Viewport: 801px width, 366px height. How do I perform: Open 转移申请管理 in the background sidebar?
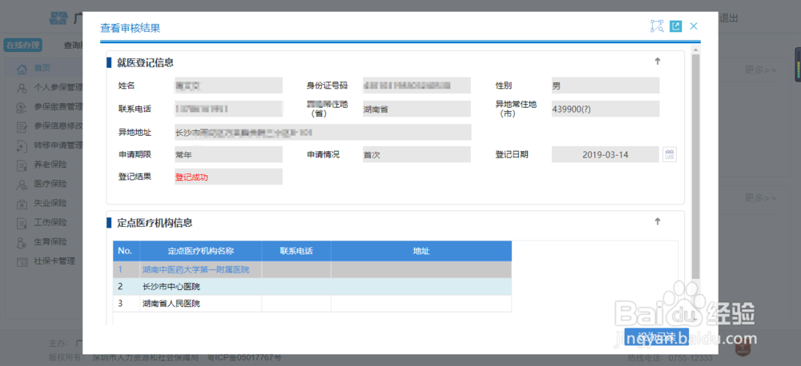click(58, 145)
